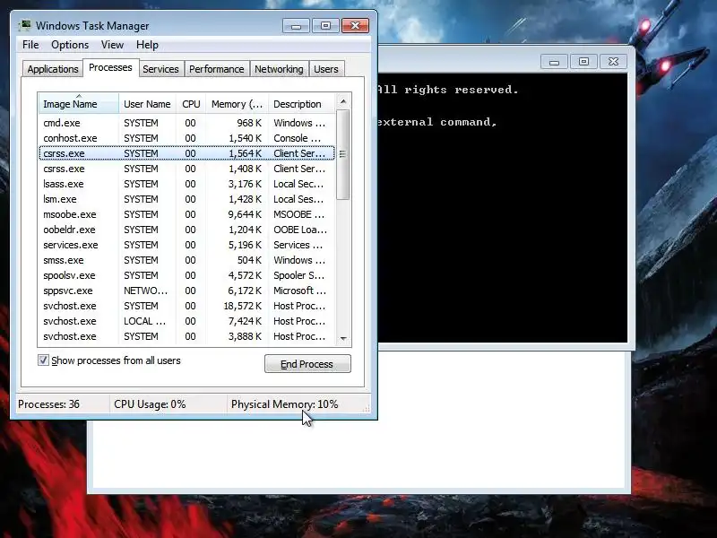
Task: Select the oobeldr.exe process
Action: [186, 230]
